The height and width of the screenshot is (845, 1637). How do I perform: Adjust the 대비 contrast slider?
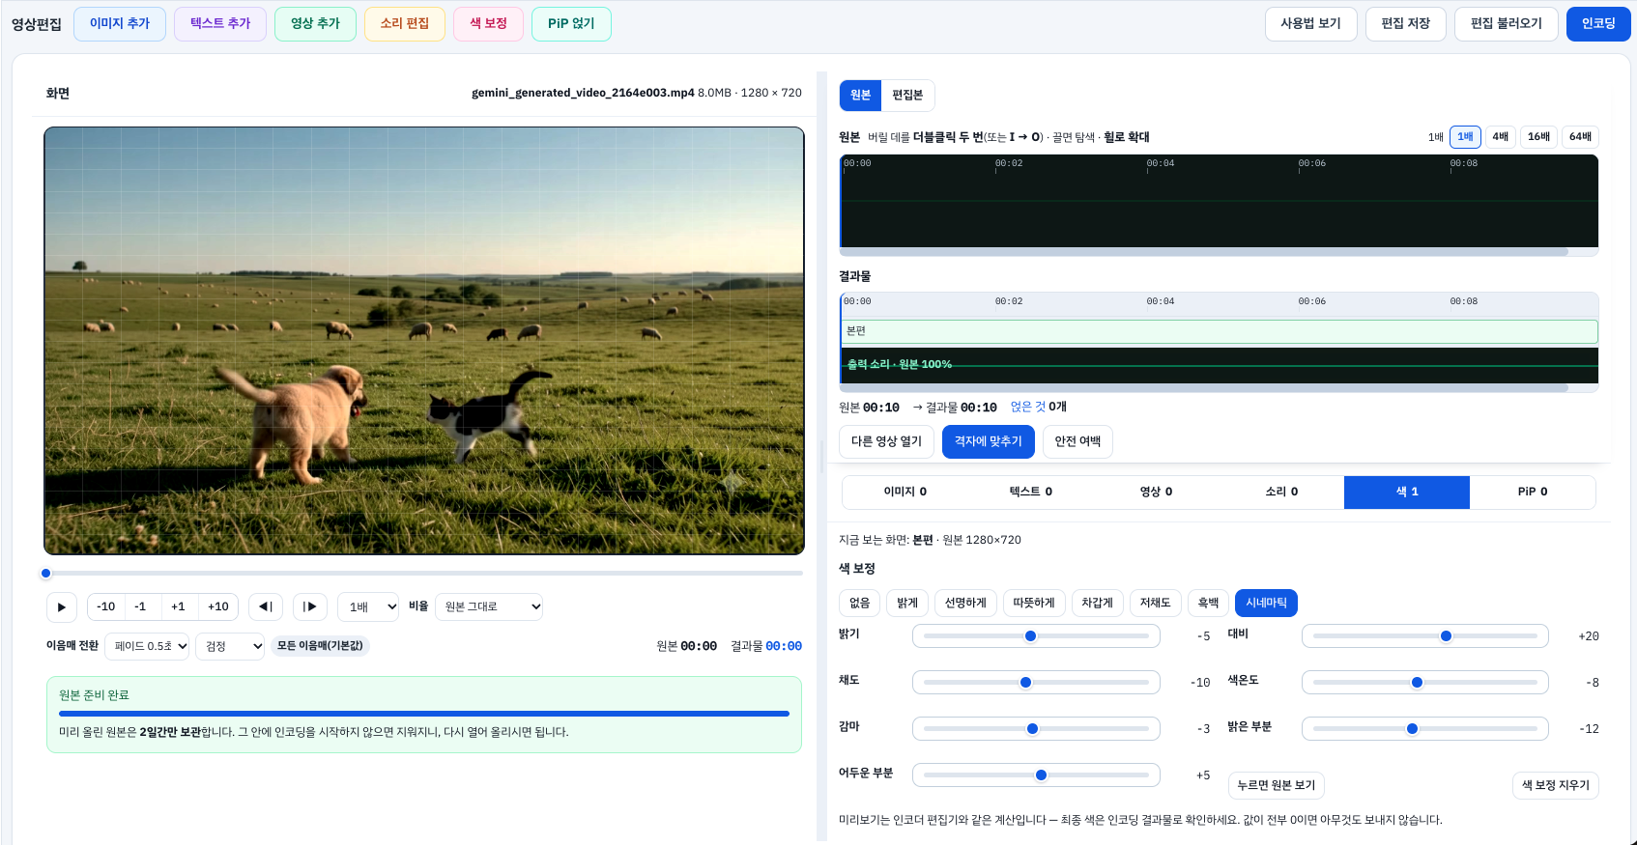tap(1425, 636)
